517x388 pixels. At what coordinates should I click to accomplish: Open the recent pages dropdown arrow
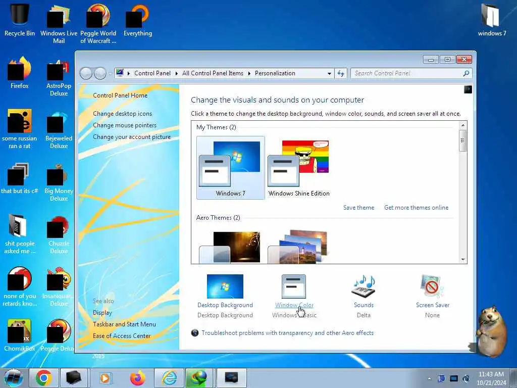click(110, 73)
